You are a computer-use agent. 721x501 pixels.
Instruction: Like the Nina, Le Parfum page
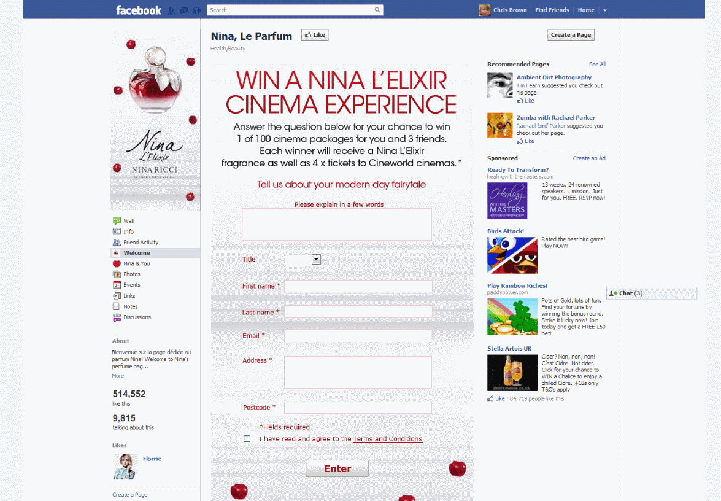315,35
